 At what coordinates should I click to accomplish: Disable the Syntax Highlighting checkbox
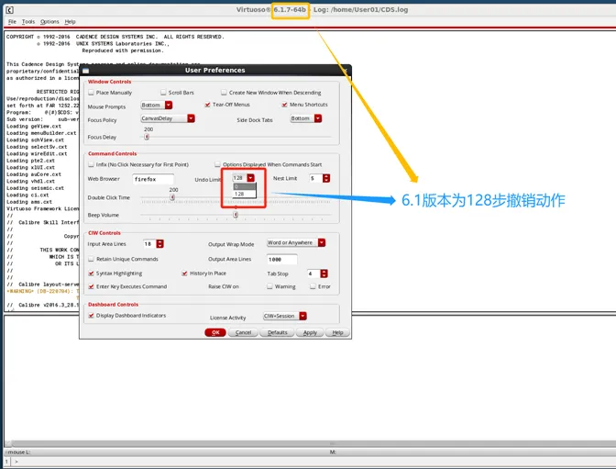pyautogui.click(x=91, y=274)
